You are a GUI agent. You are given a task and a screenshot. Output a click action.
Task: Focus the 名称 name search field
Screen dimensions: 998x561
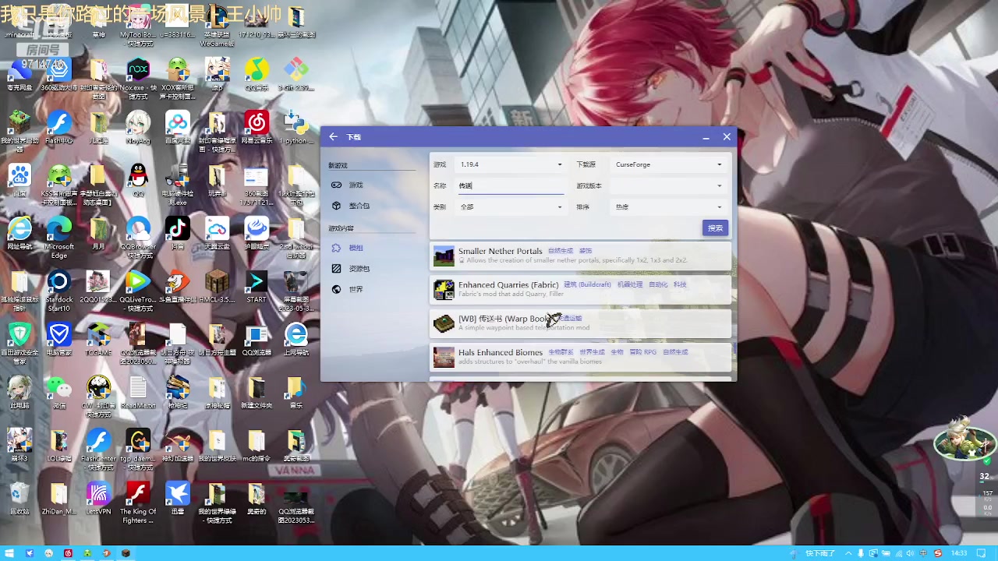pyautogui.click(x=511, y=185)
